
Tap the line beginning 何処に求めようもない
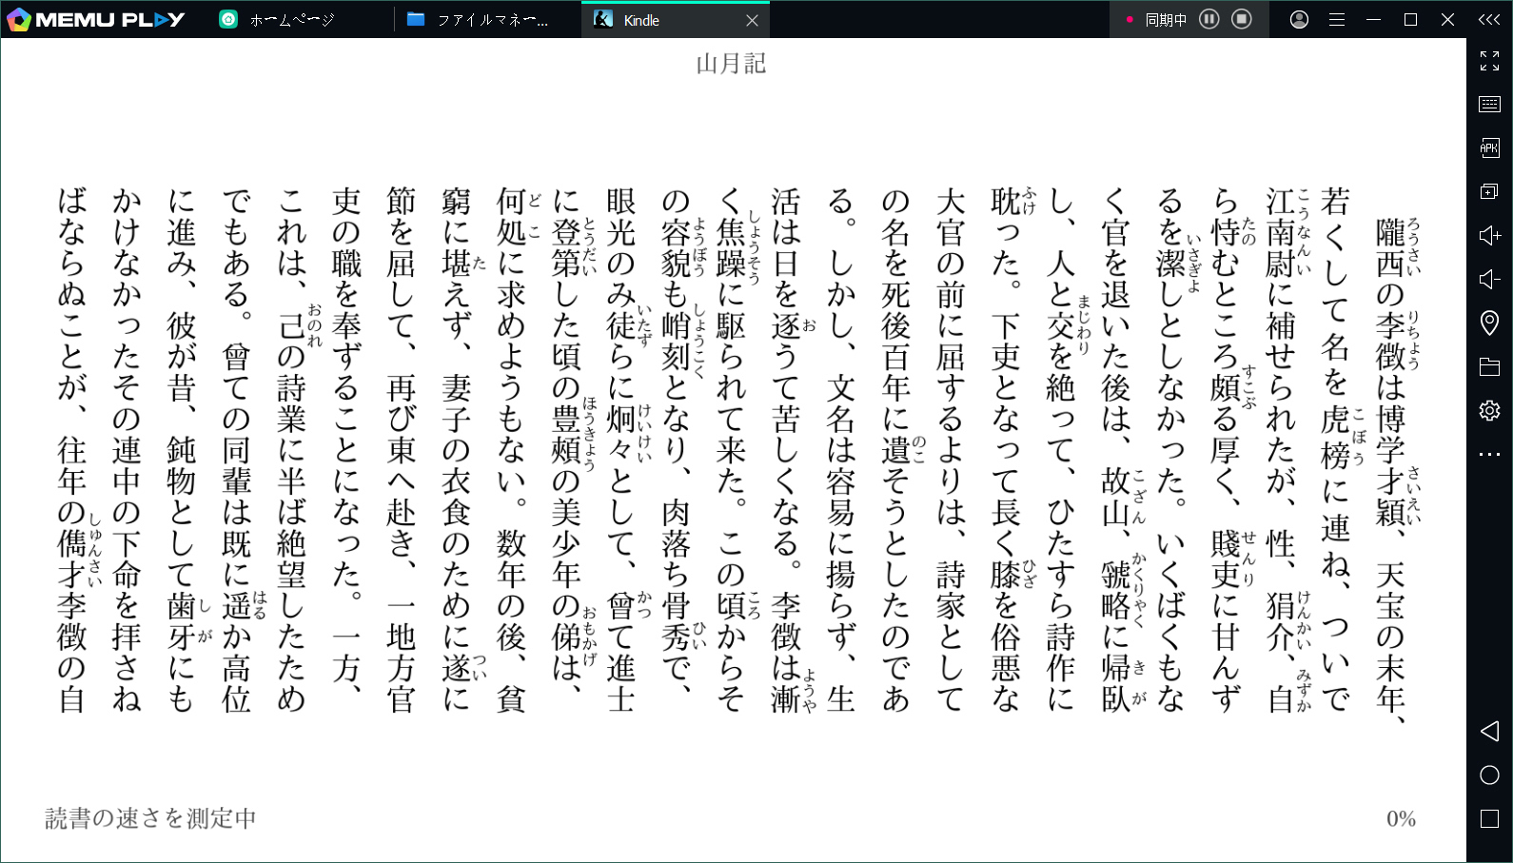click(511, 449)
